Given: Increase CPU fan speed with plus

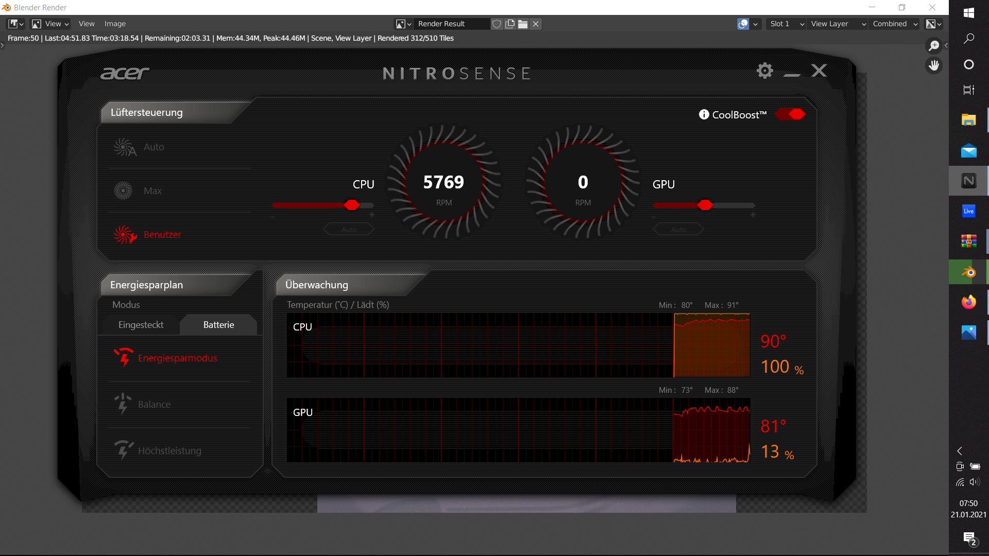Looking at the screenshot, I should pos(372,215).
